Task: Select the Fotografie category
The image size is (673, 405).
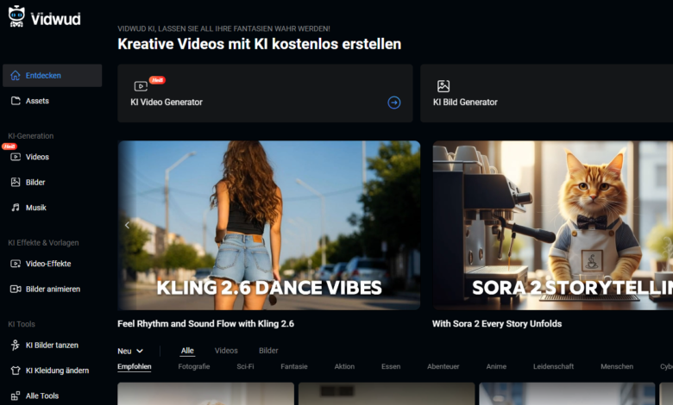Action: click(x=193, y=366)
